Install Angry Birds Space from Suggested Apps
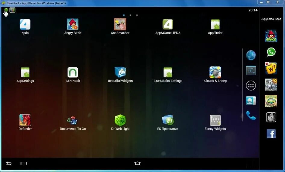 (x=271, y=36)
